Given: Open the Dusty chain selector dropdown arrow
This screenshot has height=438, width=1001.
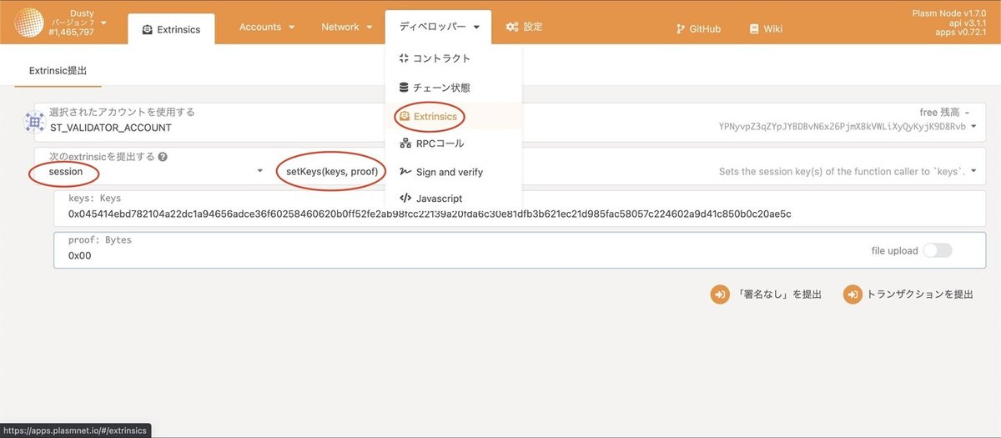Looking at the screenshot, I should [x=104, y=23].
